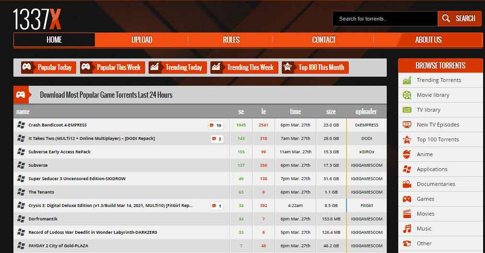Click Top 100 Torrents star icon in sidebar
This screenshot has height=253, width=485.
click(x=407, y=139)
